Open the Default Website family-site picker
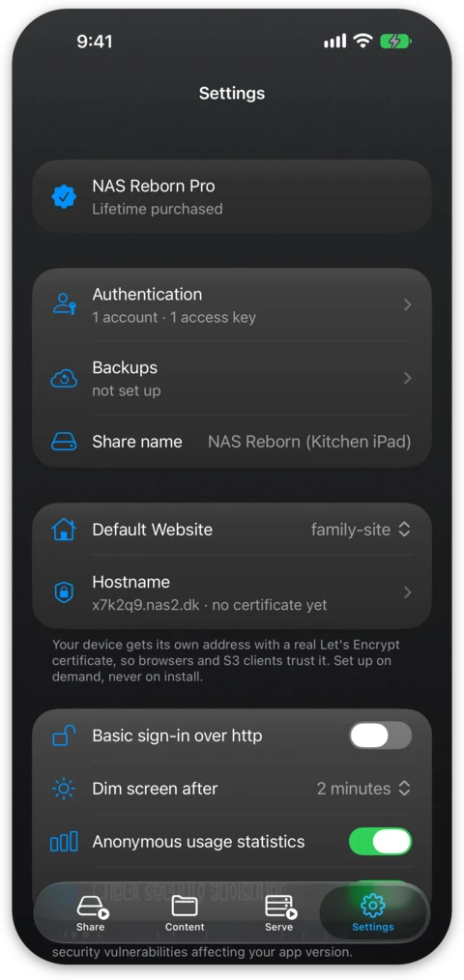The width and height of the screenshot is (464, 980). [x=361, y=530]
